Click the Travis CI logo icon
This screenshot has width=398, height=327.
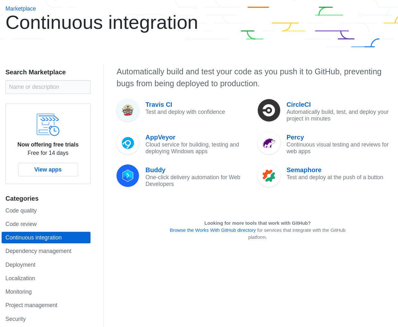pos(128,110)
